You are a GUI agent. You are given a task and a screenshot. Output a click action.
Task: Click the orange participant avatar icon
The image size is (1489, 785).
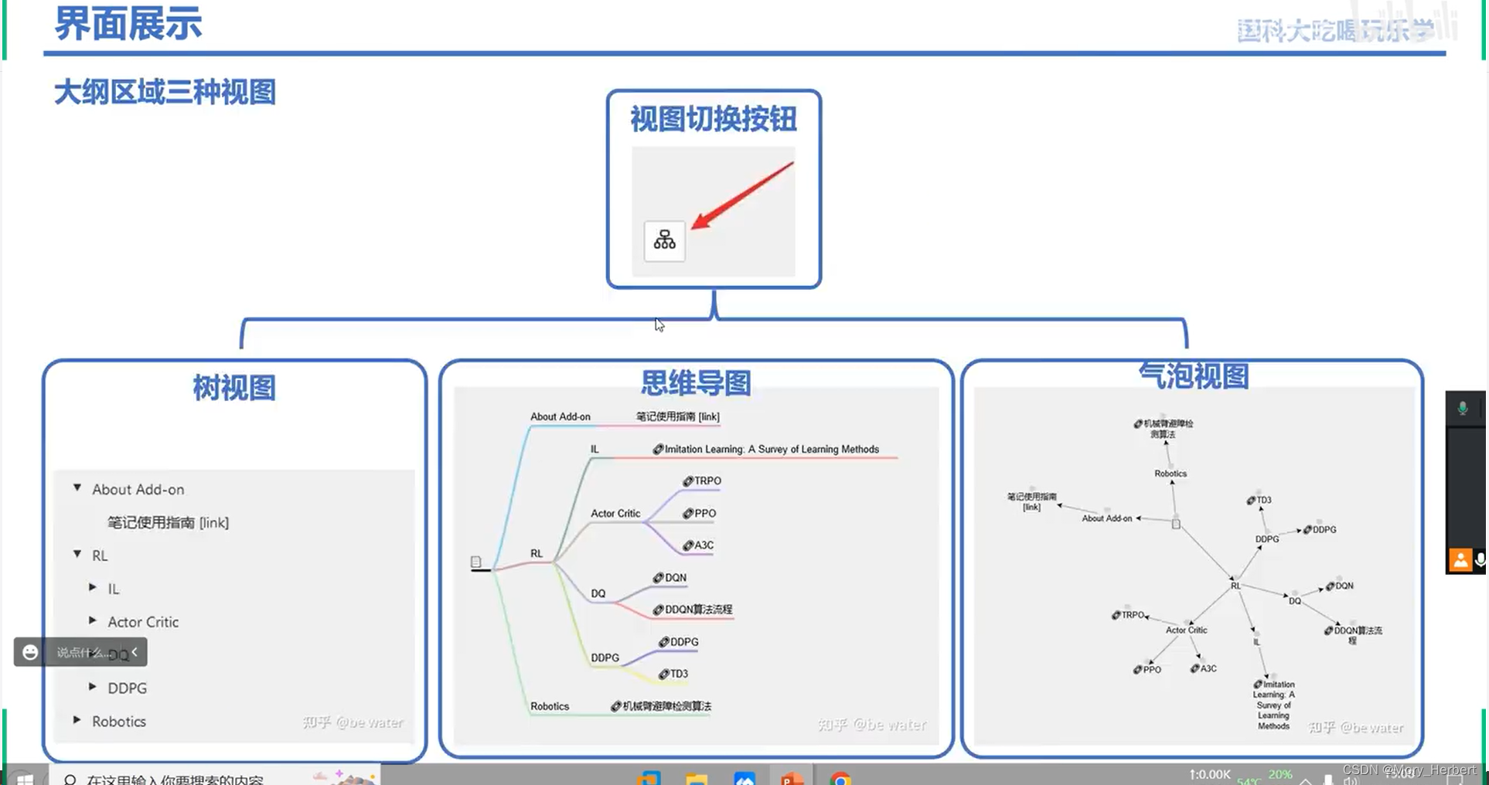[x=1460, y=559]
